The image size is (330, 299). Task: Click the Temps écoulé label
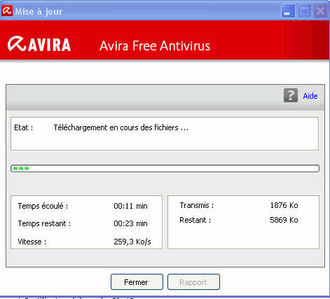tap(43, 206)
